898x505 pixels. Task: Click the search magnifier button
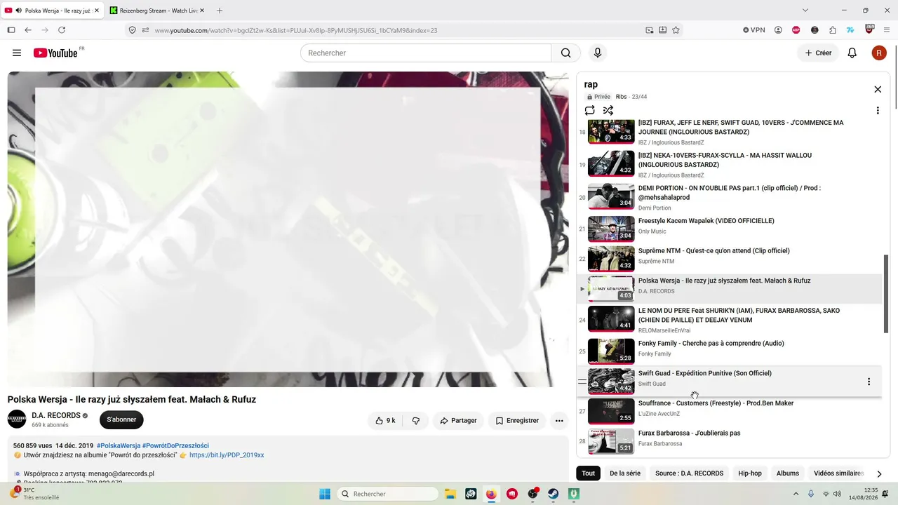tap(566, 53)
